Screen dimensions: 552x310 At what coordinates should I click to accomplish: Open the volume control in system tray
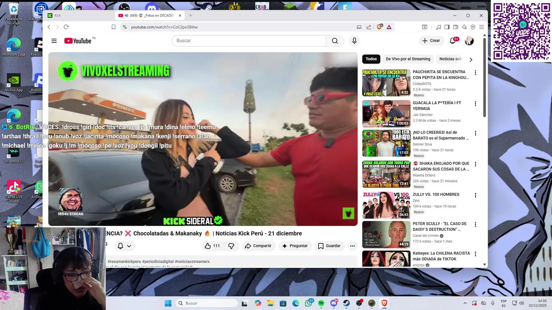click(x=521, y=303)
